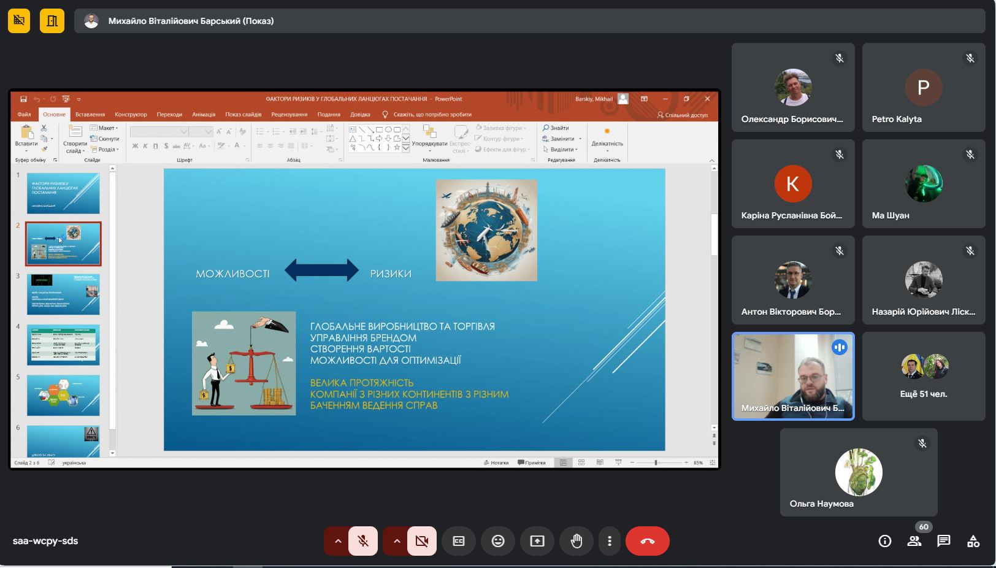Turn on the camera
The image size is (996, 568).
click(x=422, y=541)
